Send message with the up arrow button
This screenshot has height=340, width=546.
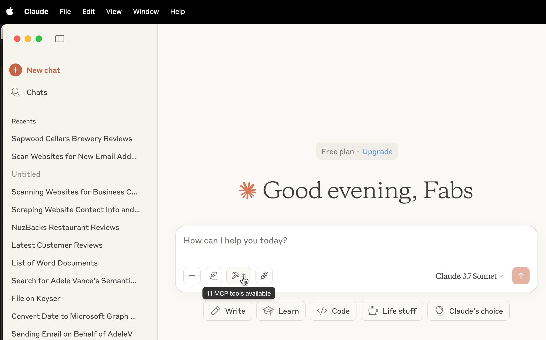[521, 276]
